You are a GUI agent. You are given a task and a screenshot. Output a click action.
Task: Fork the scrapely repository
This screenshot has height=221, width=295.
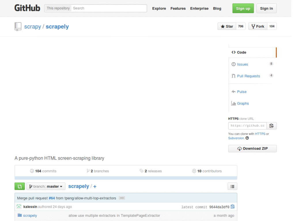[x=258, y=26]
